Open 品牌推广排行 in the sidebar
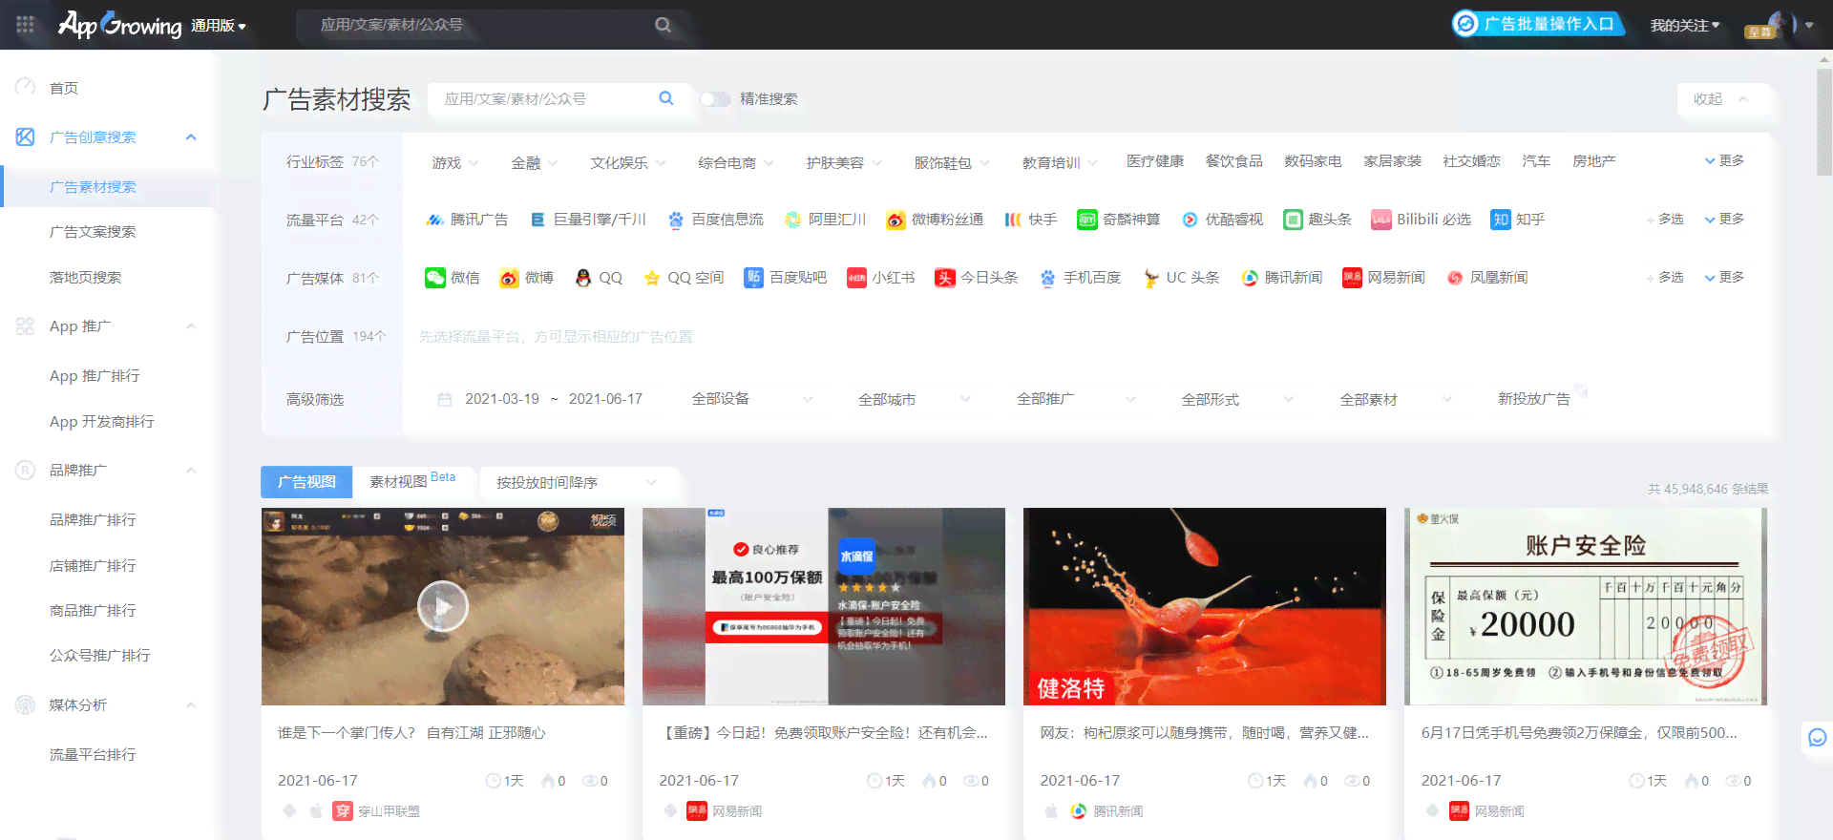 93,520
